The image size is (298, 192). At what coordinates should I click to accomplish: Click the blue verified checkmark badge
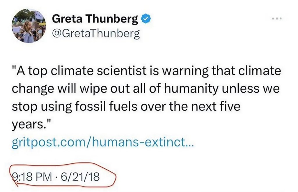[145, 19]
